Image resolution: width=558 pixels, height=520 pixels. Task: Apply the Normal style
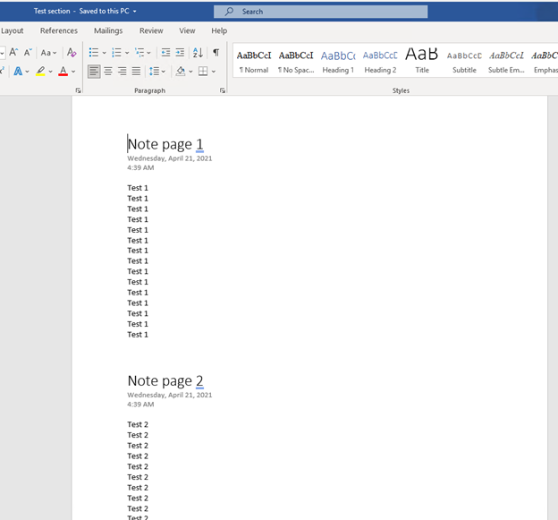254,62
